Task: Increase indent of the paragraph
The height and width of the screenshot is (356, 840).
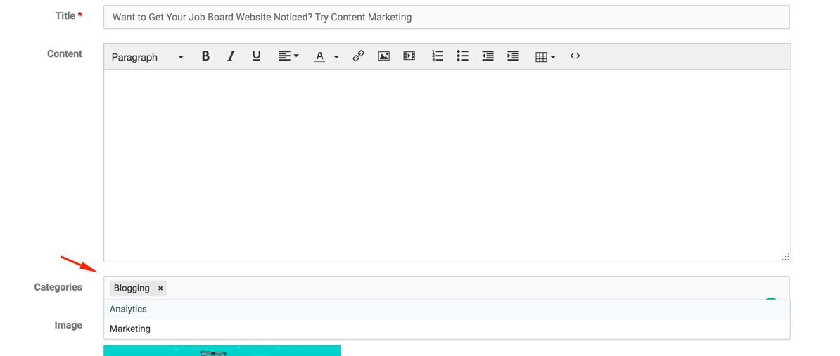Action: pyautogui.click(x=513, y=56)
